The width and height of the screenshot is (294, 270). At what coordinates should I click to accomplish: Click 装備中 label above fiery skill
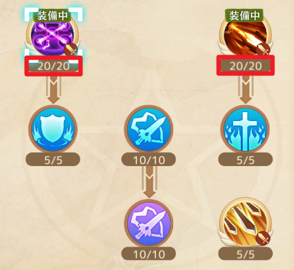(x=245, y=15)
